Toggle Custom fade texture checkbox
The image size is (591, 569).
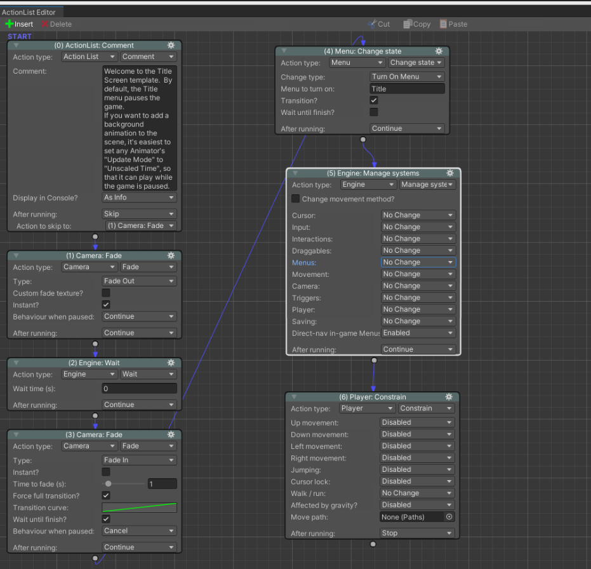pyautogui.click(x=106, y=293)
